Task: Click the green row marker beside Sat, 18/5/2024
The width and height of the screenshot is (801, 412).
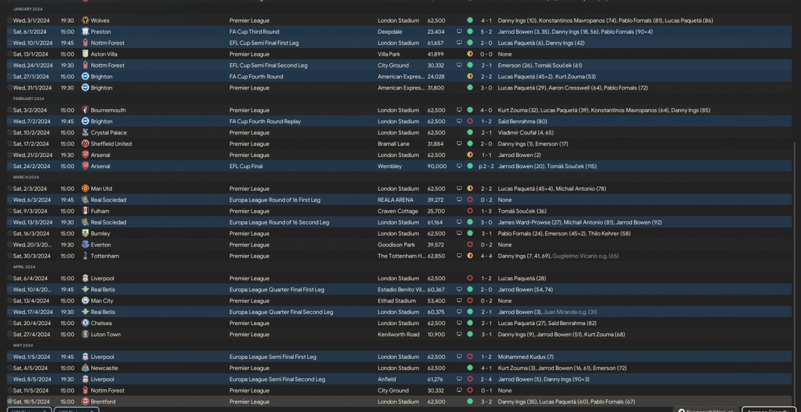Action: 10,402
